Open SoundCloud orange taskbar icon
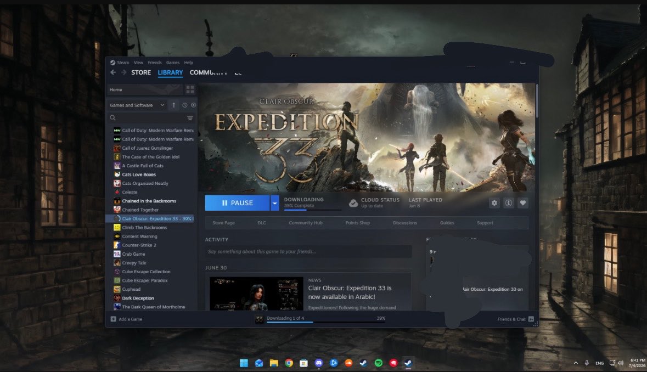Image resolution: width=647 pixels, height=372 pixels. (x=348, y=363)
